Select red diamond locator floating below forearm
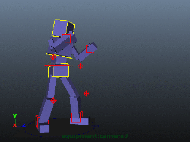This screenshot has height=142, width=190. [x=80, y=66]
